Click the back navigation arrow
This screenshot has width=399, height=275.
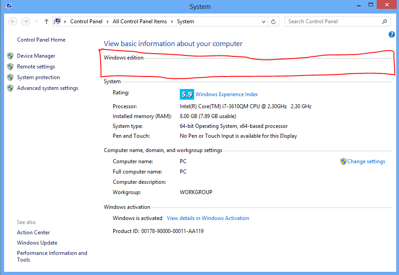(x=13, y=21)
